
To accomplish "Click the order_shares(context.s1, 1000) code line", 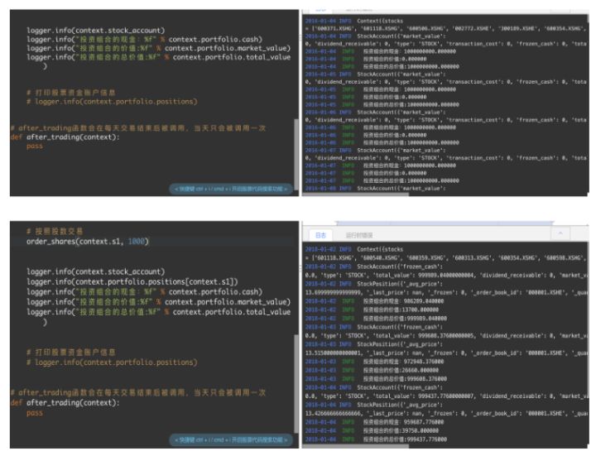I will 88,242.
